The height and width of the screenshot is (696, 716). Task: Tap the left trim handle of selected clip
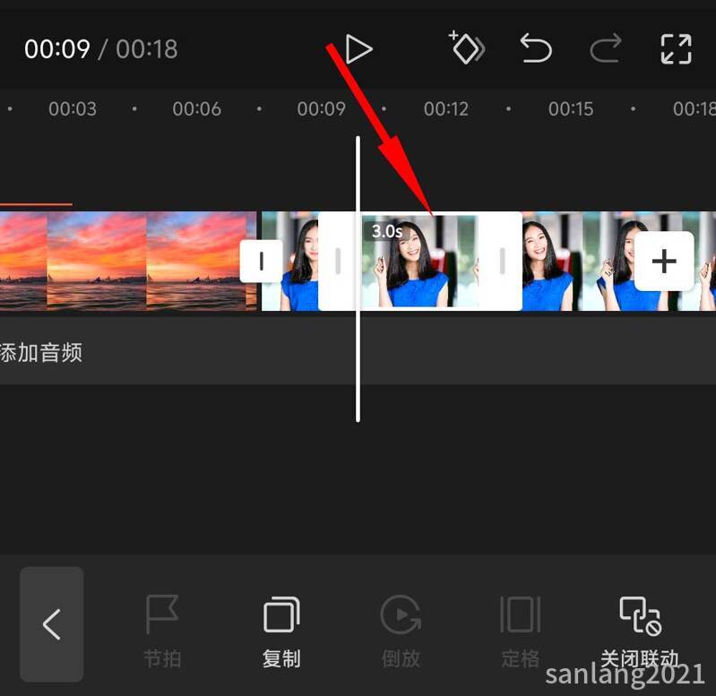point(338,261)
